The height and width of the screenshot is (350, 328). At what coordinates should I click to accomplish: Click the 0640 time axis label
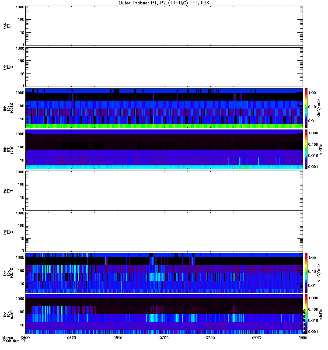[118, 337]
